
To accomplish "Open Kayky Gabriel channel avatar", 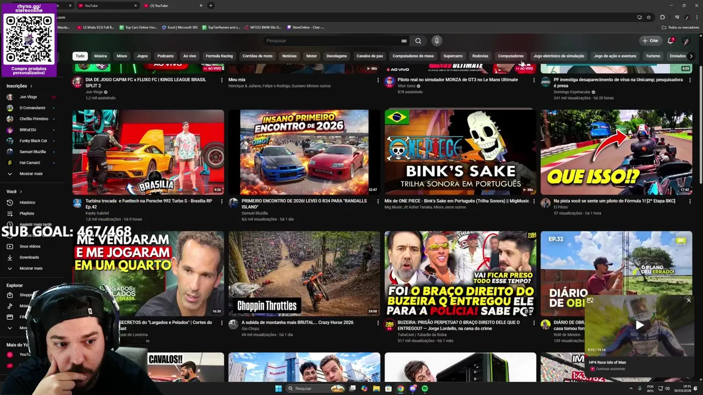I will [77, 203].
